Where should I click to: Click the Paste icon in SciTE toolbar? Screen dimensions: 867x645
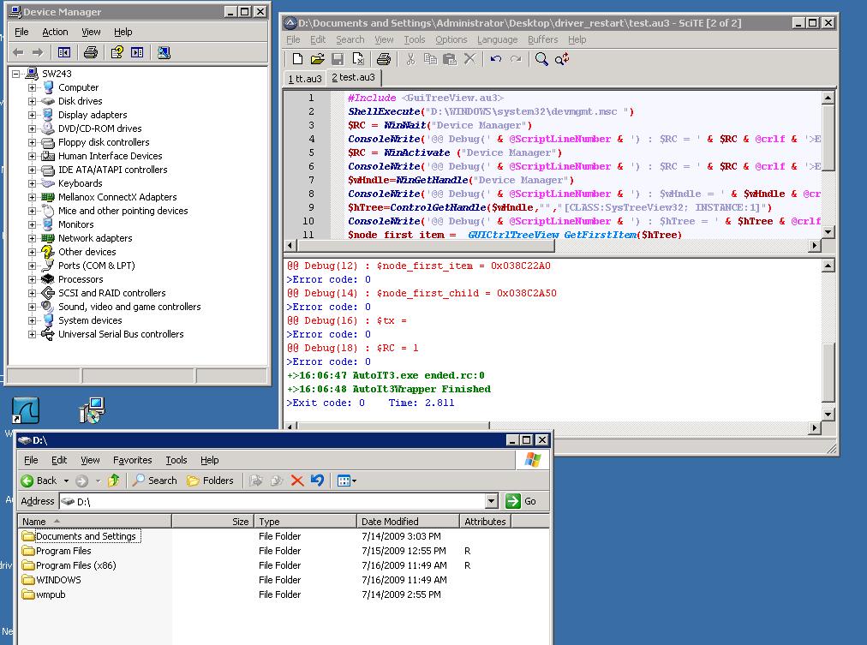pyautogui.click(x=450, y=59)
